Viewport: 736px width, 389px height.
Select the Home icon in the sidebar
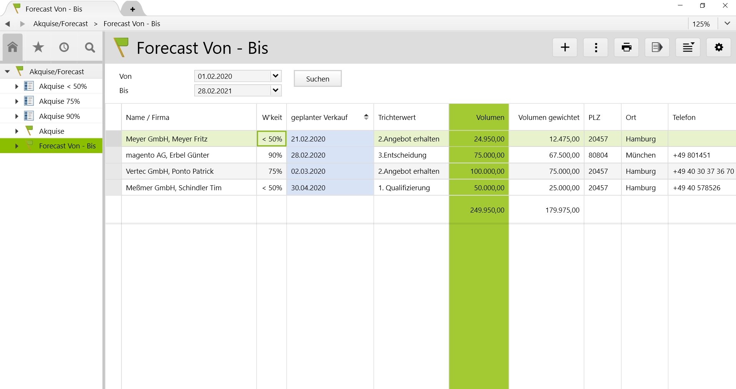[x=12, y=47]
